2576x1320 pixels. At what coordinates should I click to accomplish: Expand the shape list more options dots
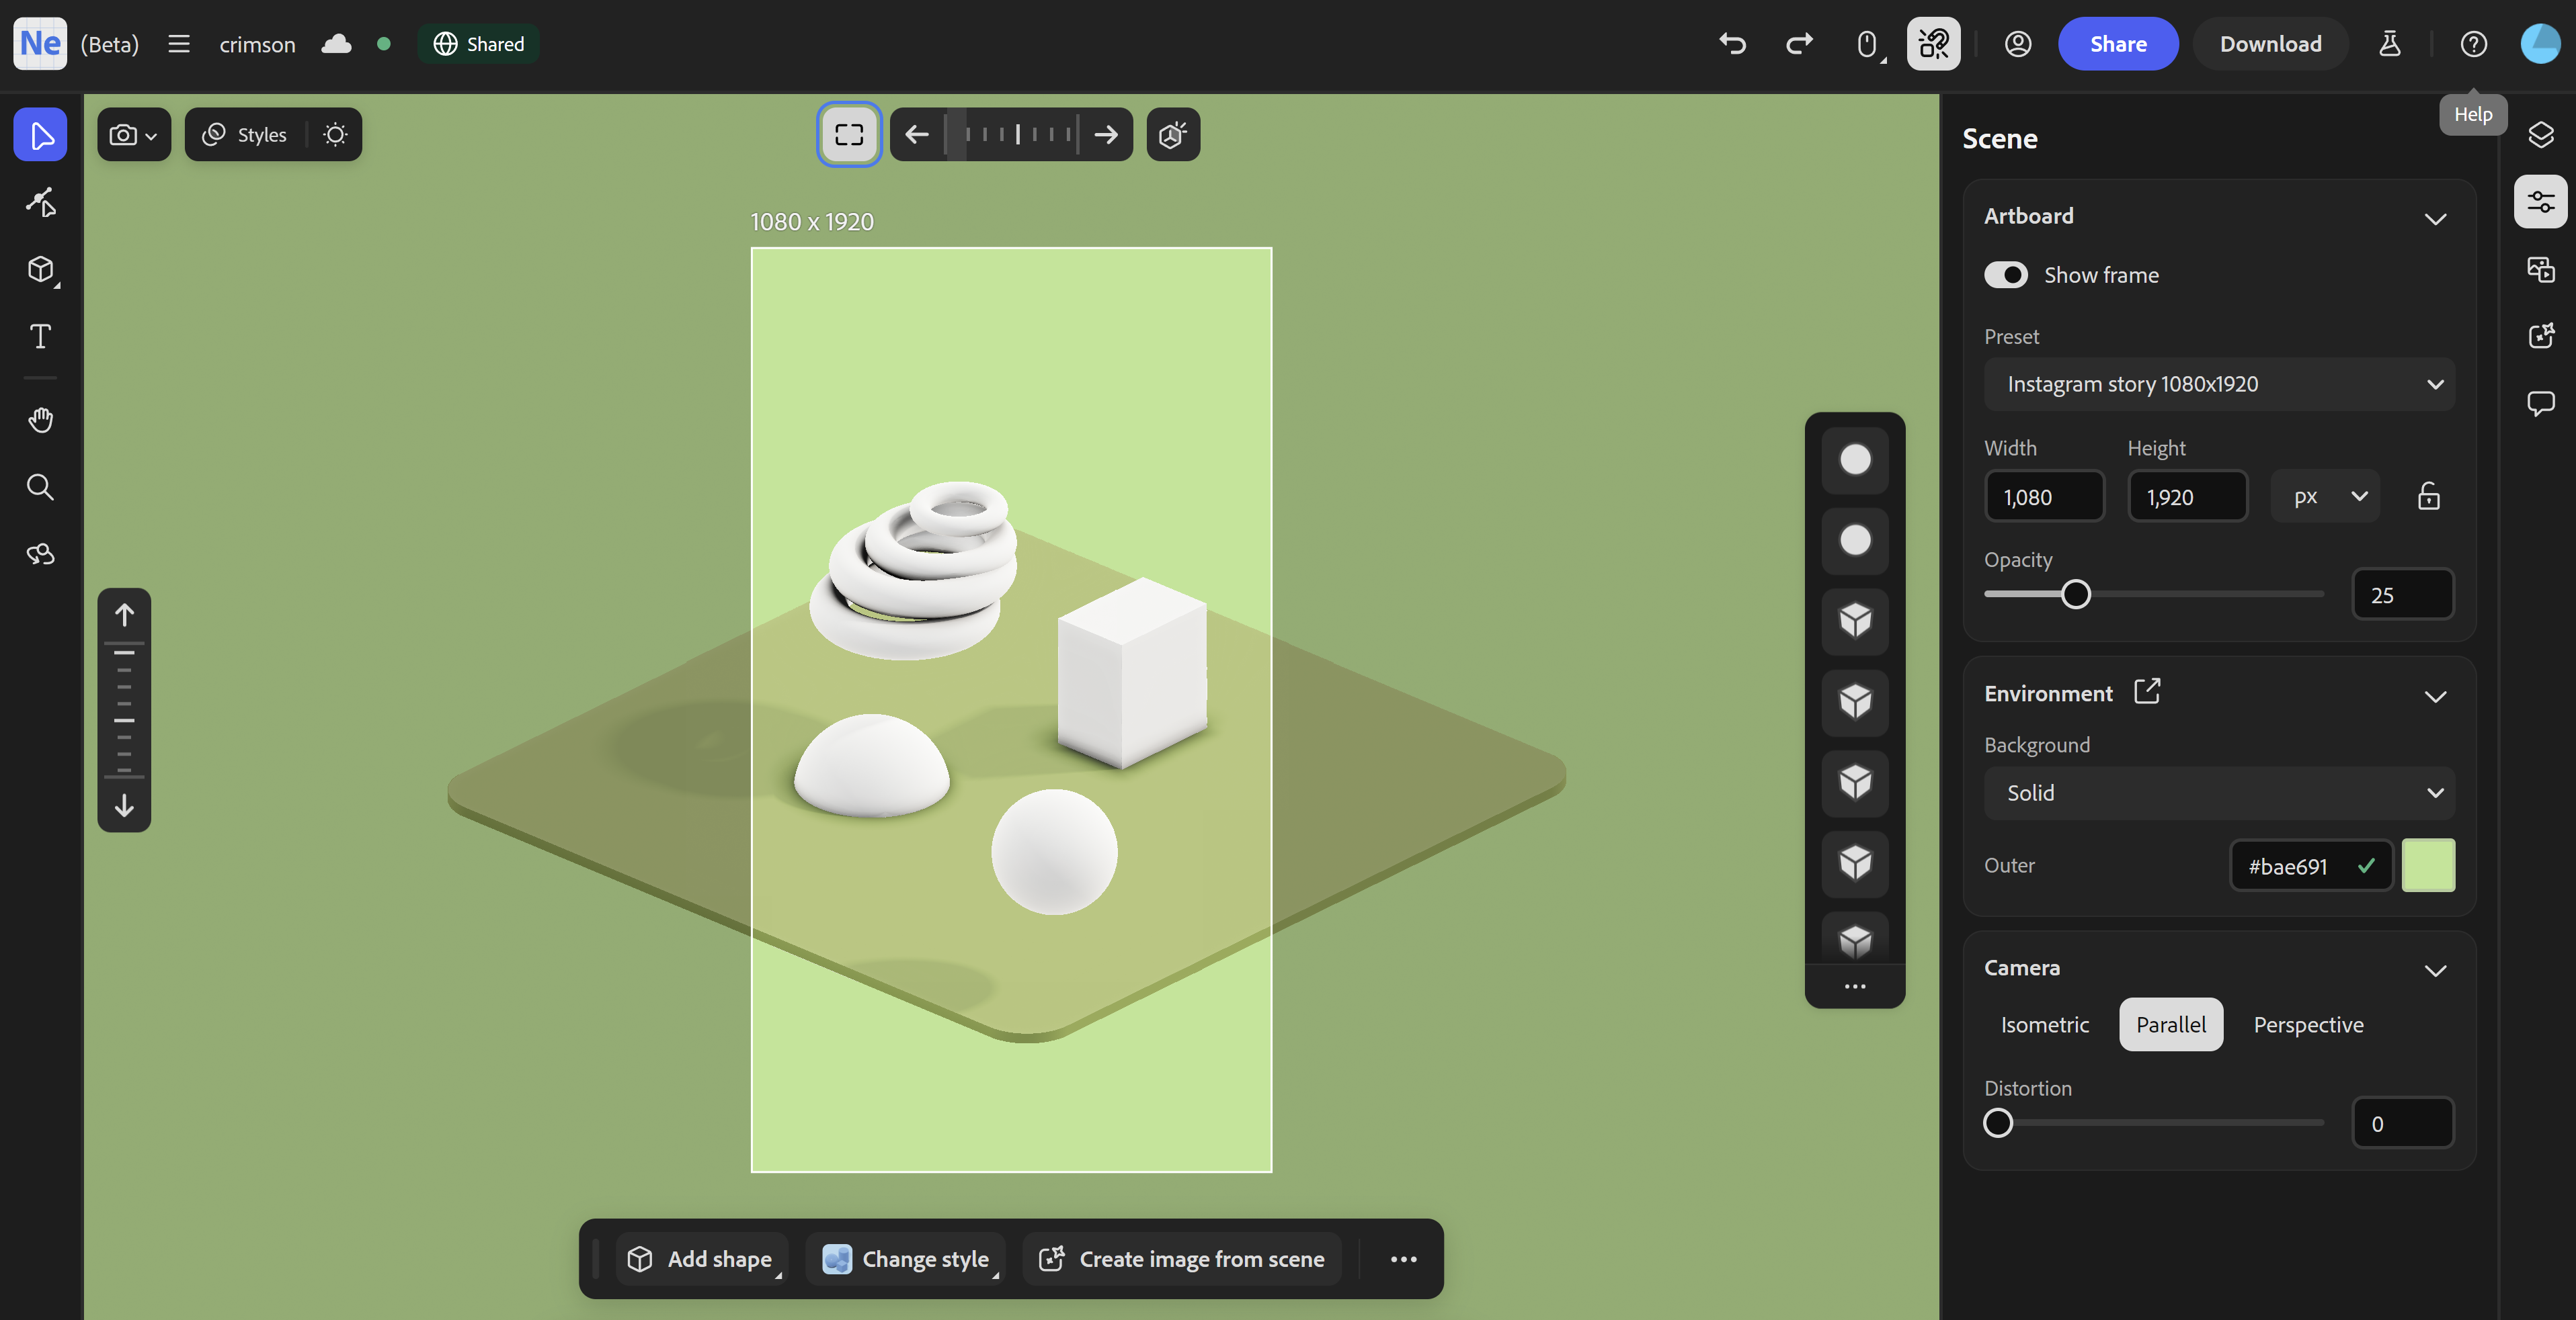[1855, 986]
